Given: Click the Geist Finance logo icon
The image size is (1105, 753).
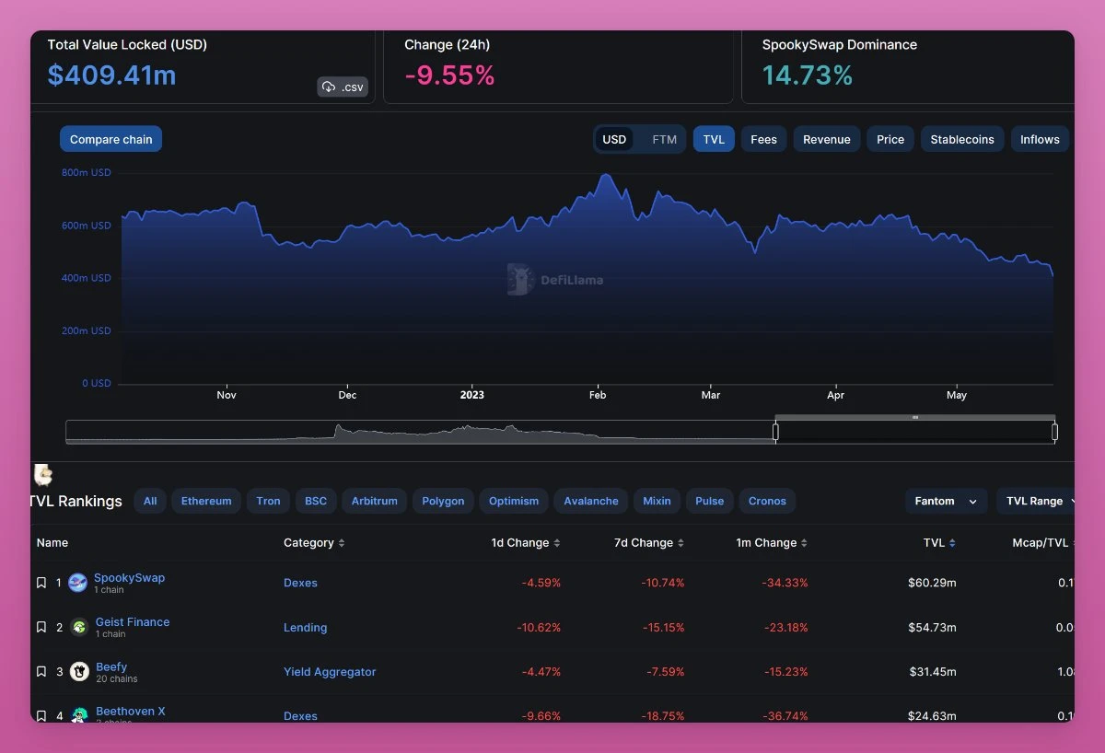Looking at the screenshot, I should pyautogui.click(x=79, y=627).
